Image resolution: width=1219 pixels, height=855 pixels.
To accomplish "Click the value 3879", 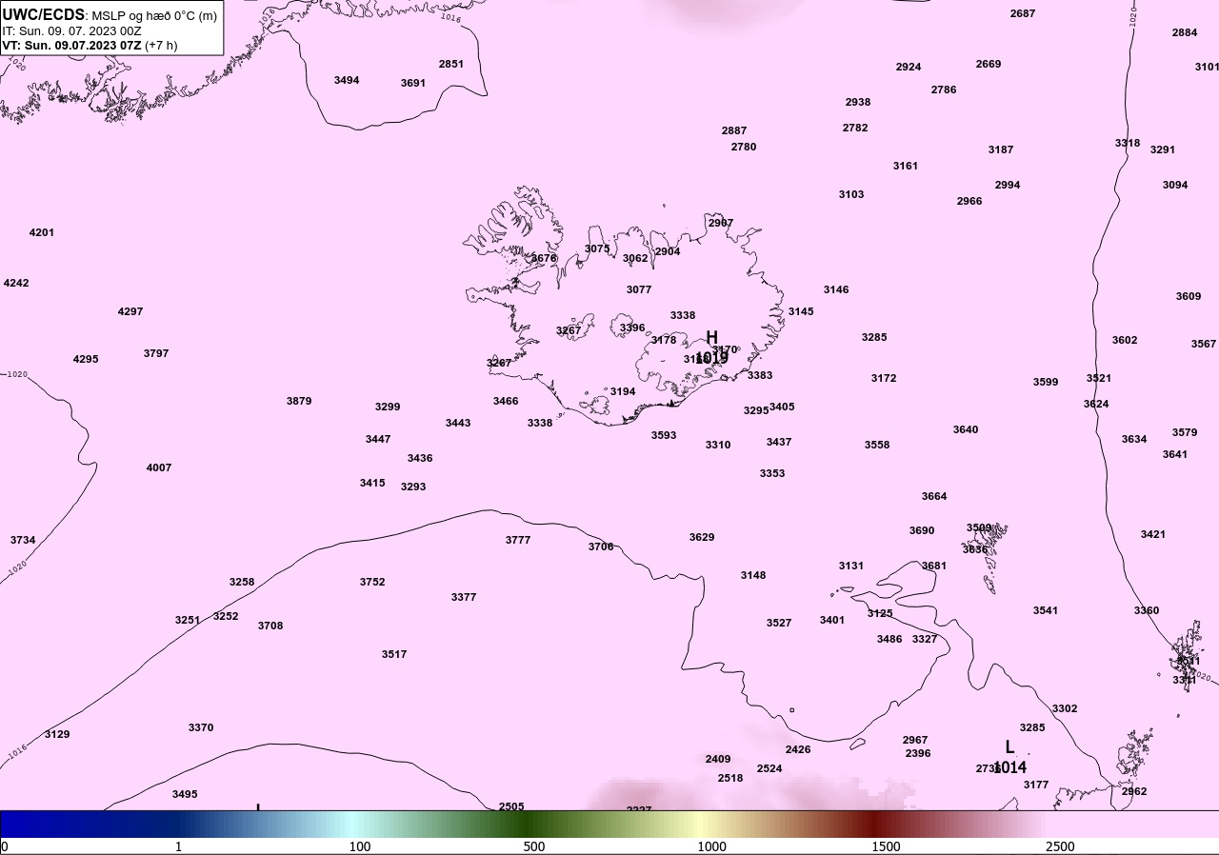I will point(299,401).
